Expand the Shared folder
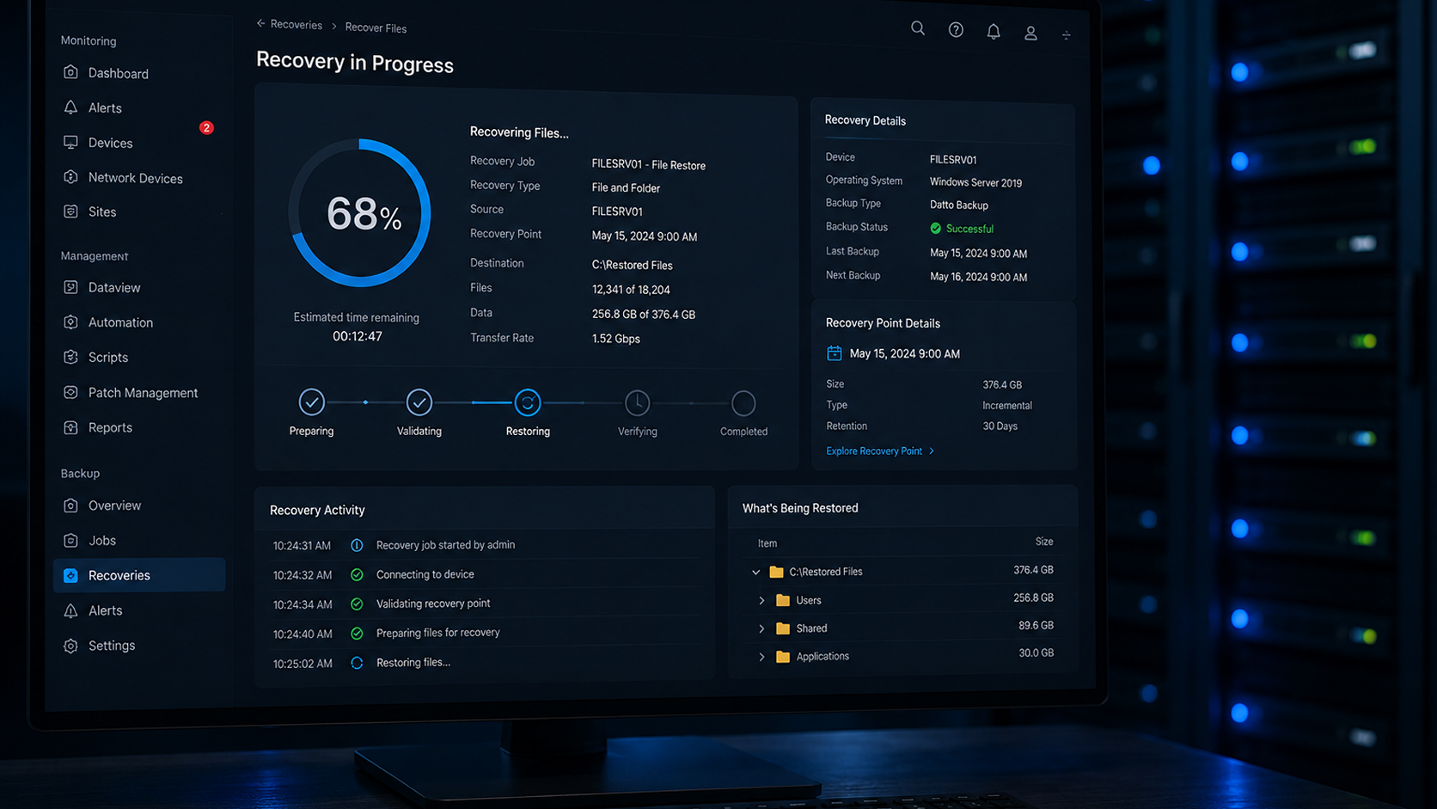Screen dimensions: 1437x809 click(761, 628)
